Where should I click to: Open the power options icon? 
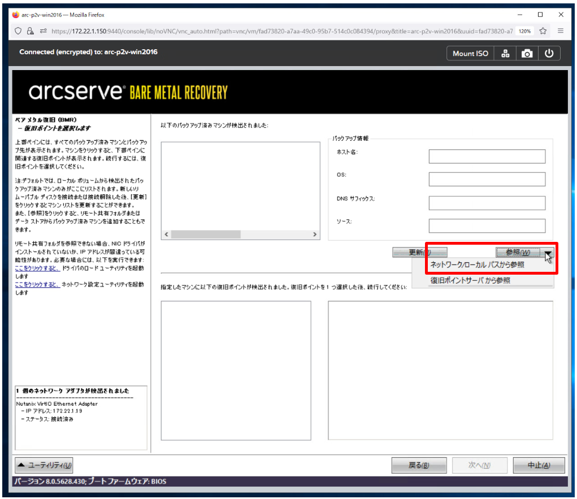pos(549,53)
